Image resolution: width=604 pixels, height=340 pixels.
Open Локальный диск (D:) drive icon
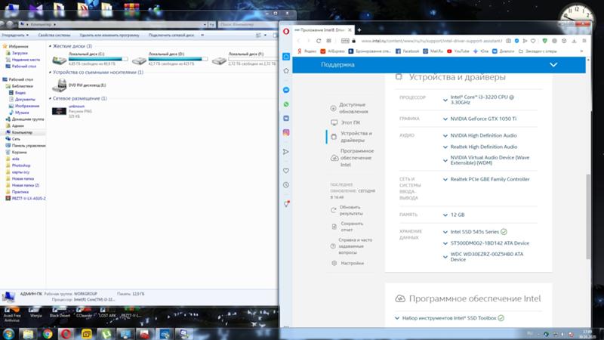(x=139, y=60)
